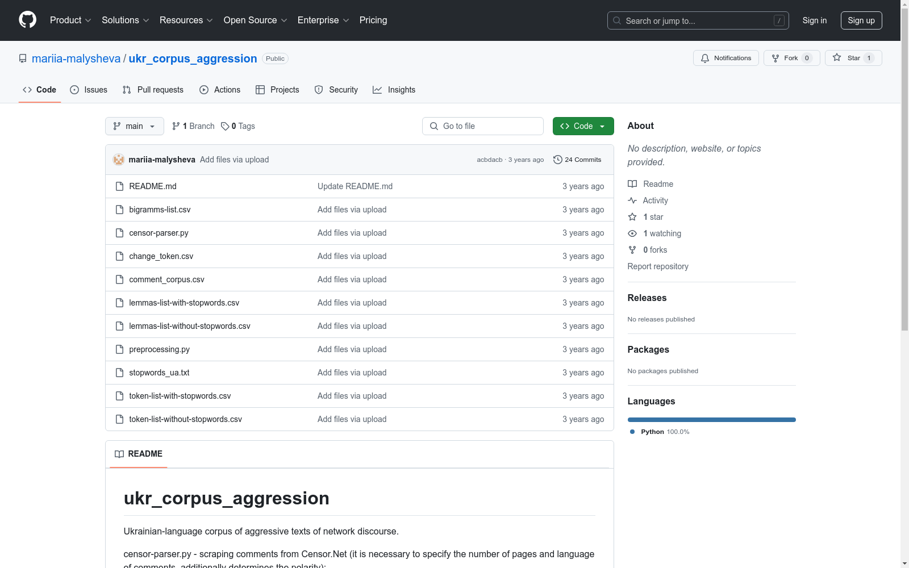Click the star icon beside 1 star
The image size is (909, 568).
coord(632,217)
